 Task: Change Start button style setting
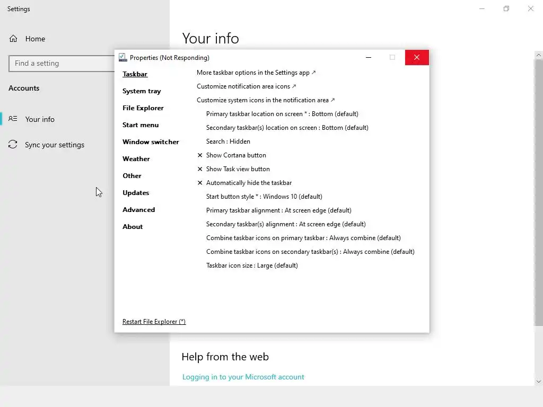(264, 197)
